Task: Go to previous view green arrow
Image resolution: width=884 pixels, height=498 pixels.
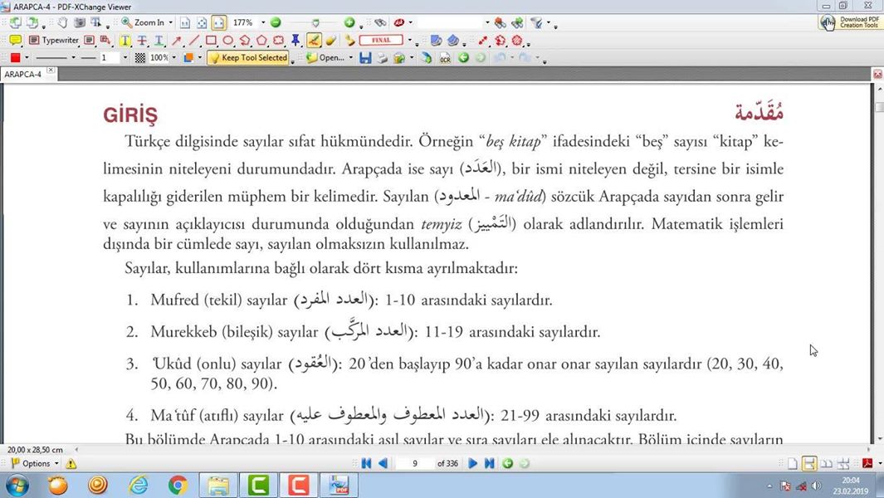Action: (463, 57)
